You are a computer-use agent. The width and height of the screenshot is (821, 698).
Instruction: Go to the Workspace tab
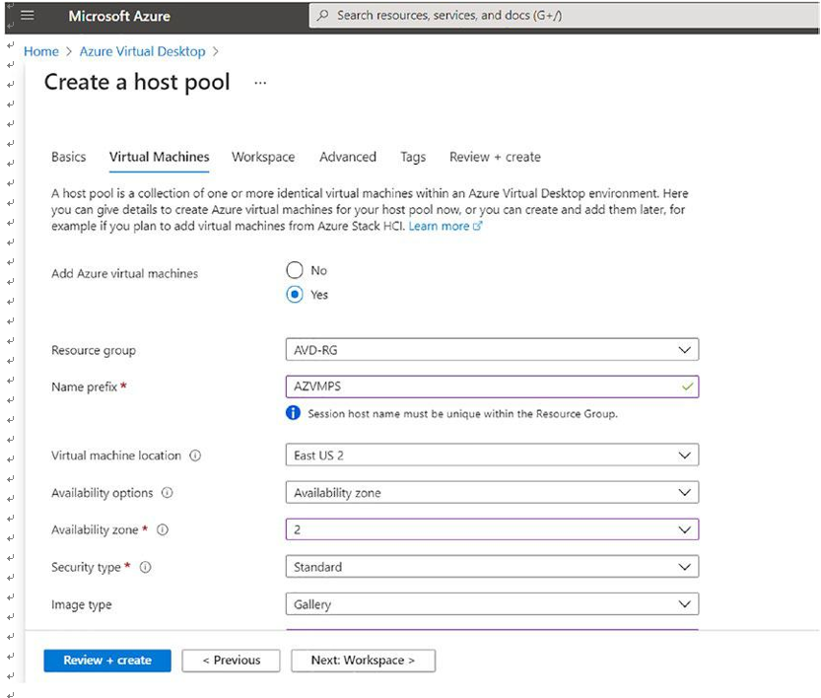(263, 157)
